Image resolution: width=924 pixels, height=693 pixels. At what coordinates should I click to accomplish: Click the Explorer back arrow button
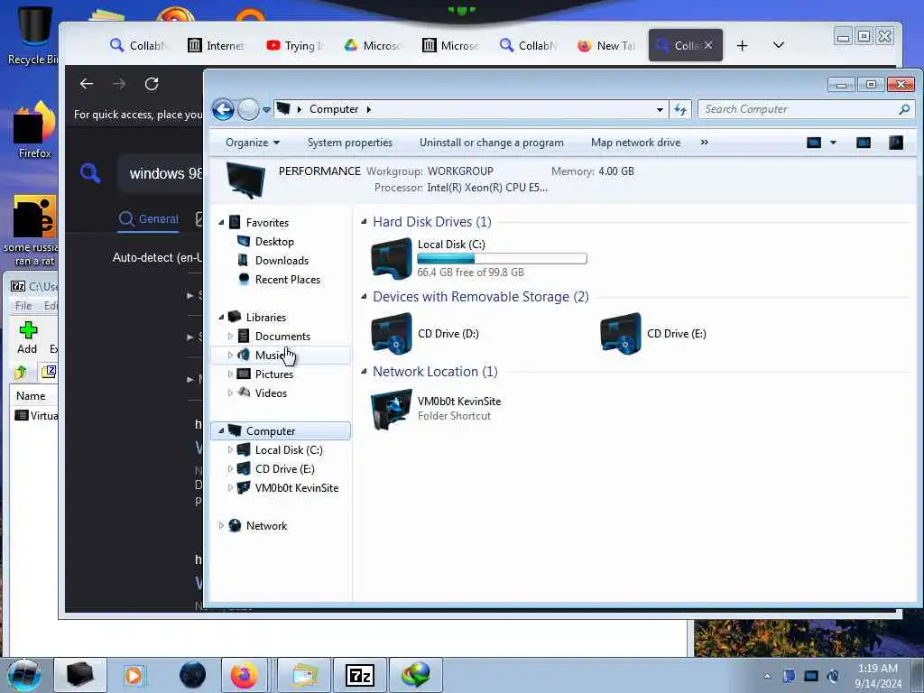[x=224, y=109]
